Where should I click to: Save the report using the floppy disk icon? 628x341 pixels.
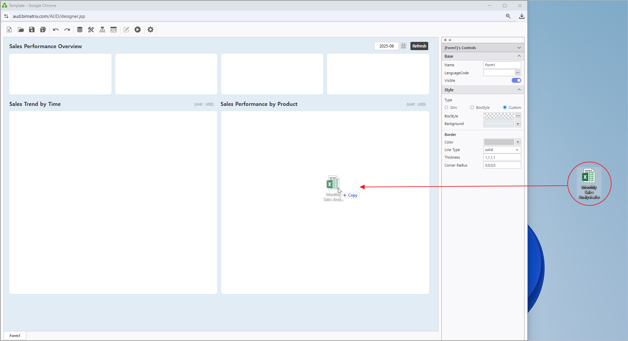(32, 30)
